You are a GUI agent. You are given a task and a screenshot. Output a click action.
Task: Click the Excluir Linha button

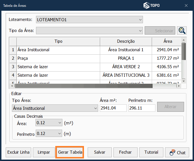[x=18, y=152]
